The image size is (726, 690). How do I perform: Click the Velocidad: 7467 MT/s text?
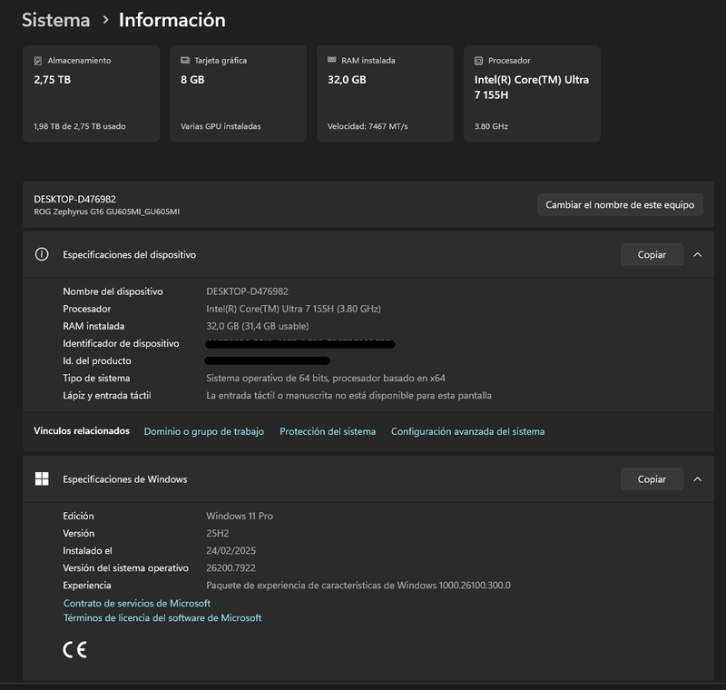coord(368,126)
